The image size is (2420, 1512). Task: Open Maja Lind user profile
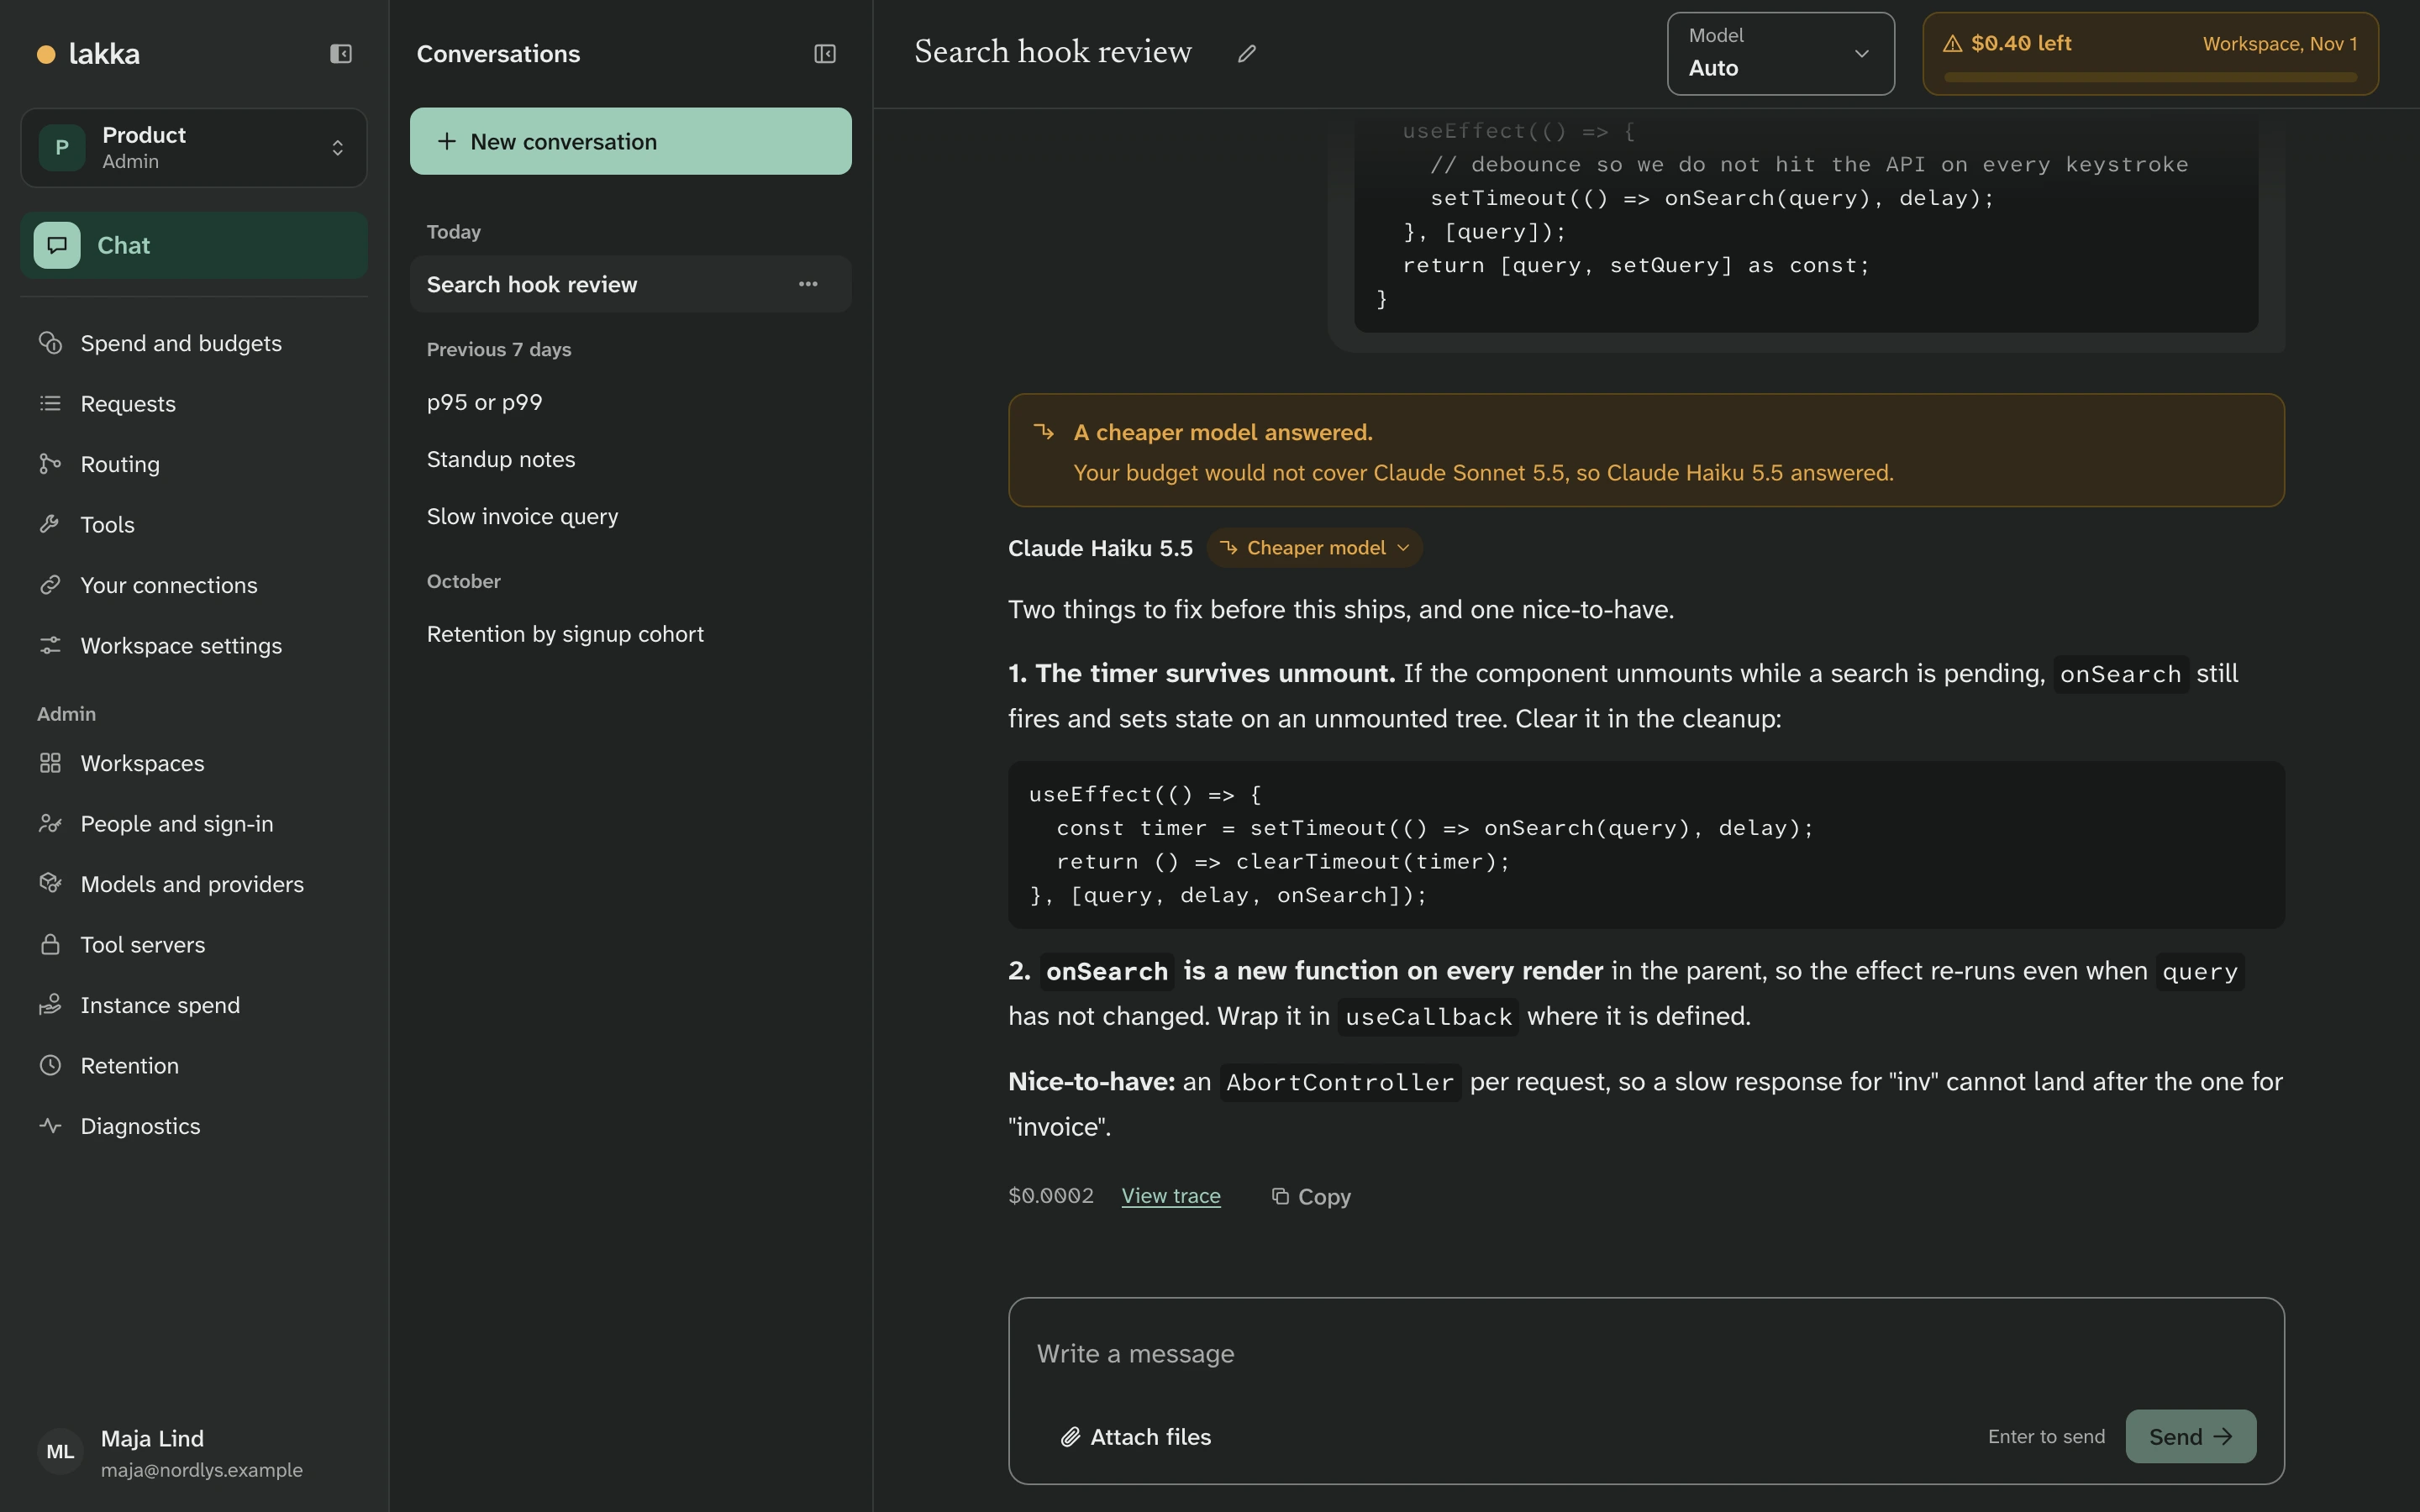point(194,1452)
